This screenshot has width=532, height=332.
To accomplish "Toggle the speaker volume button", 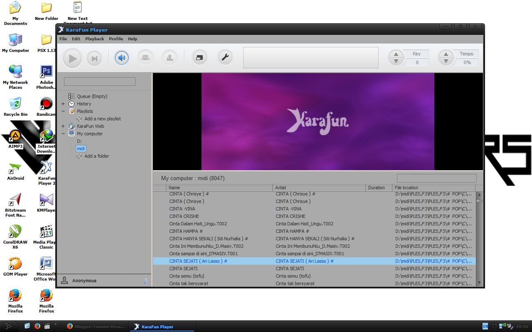I will point(121,58).
